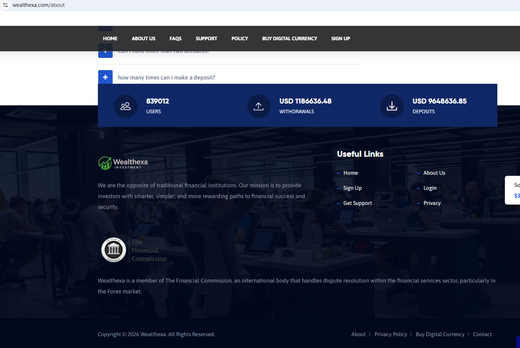Viewport: 520px width, 348px height.
Task: Open FAQS from the top navigation
Action: [x=176, y=38]
